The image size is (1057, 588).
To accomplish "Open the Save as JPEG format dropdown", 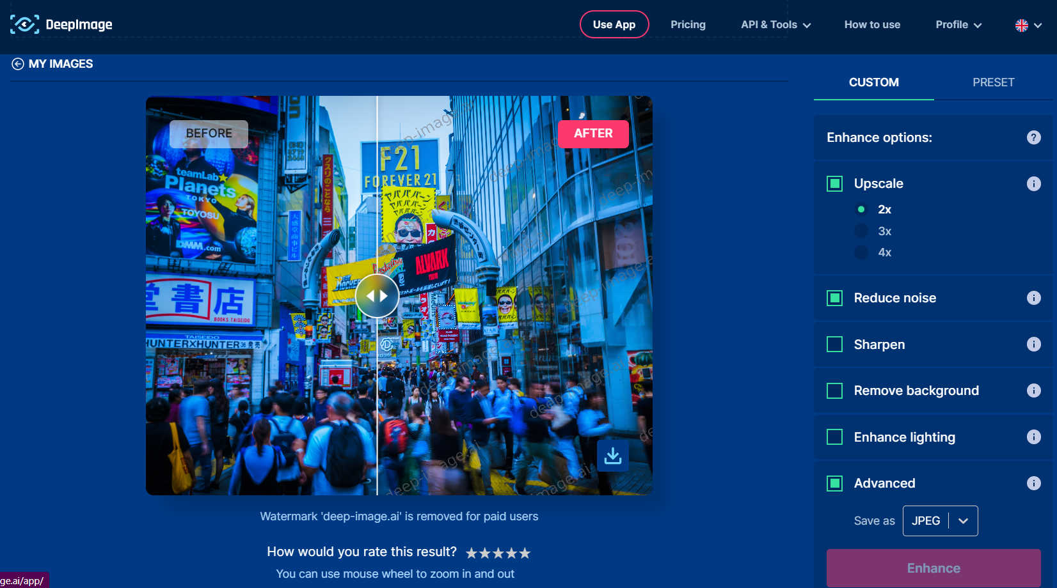I will point(940,521).
